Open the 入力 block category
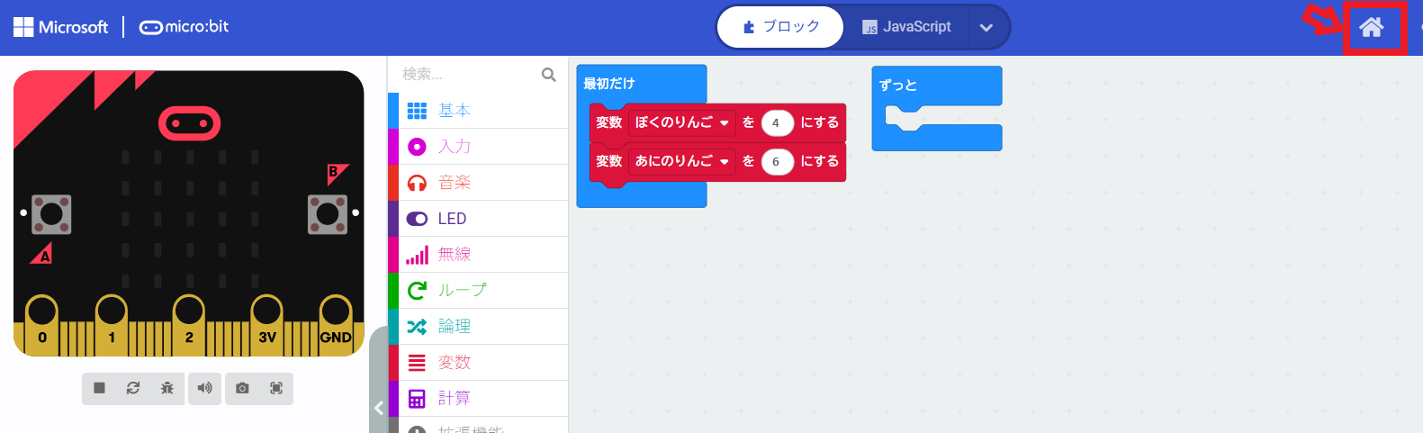This screenshot has width=1423, height=433. (x=478, y=147)
